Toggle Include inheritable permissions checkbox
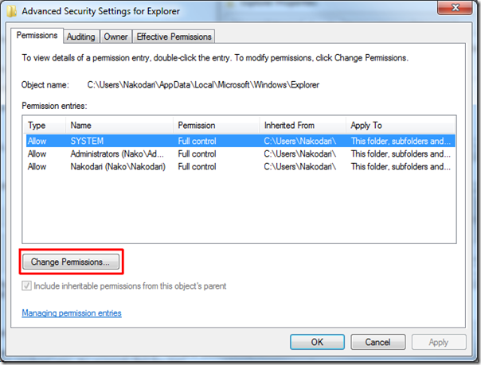 [x=27, y=285]
